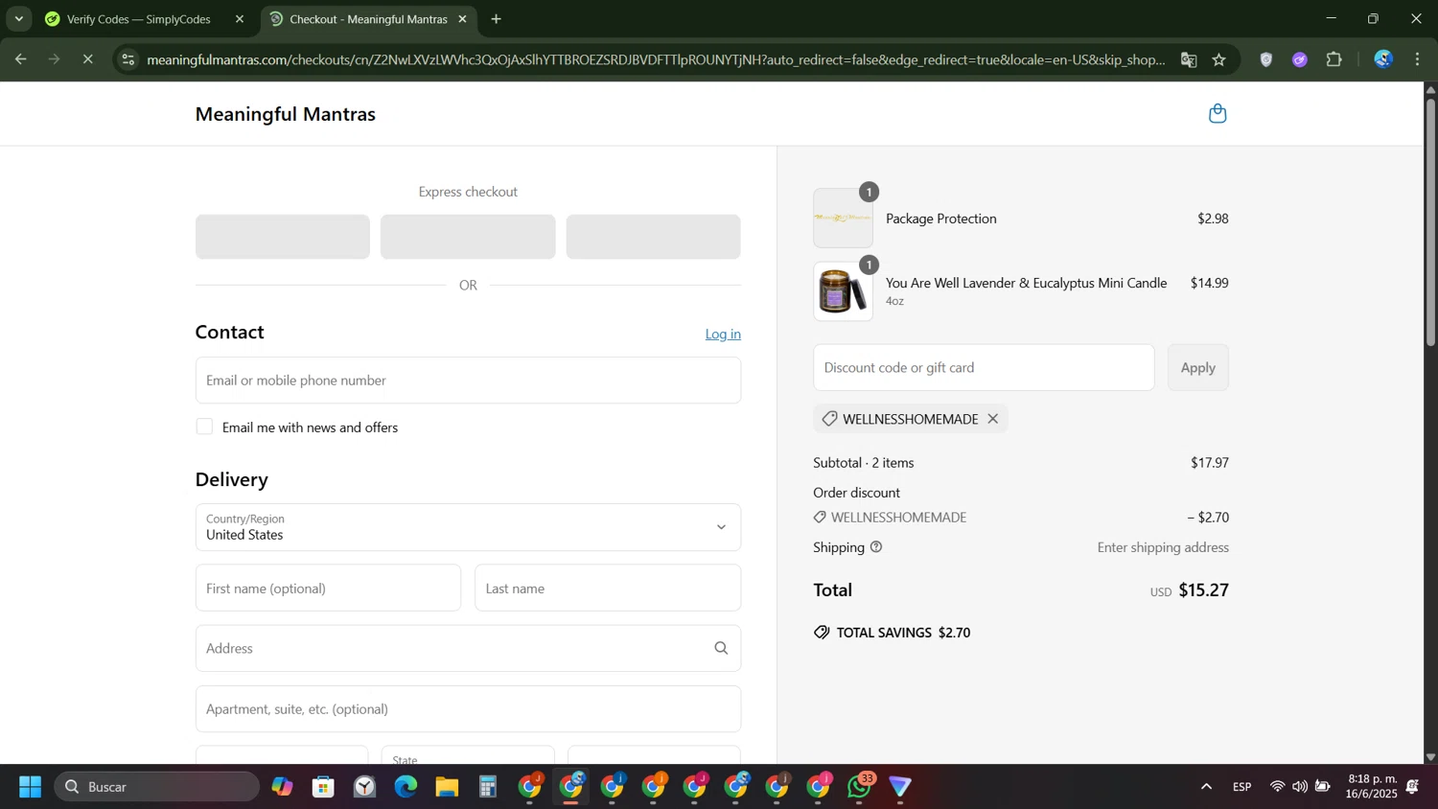Open Calculator from the taskbar

click(x=488, y=787)
